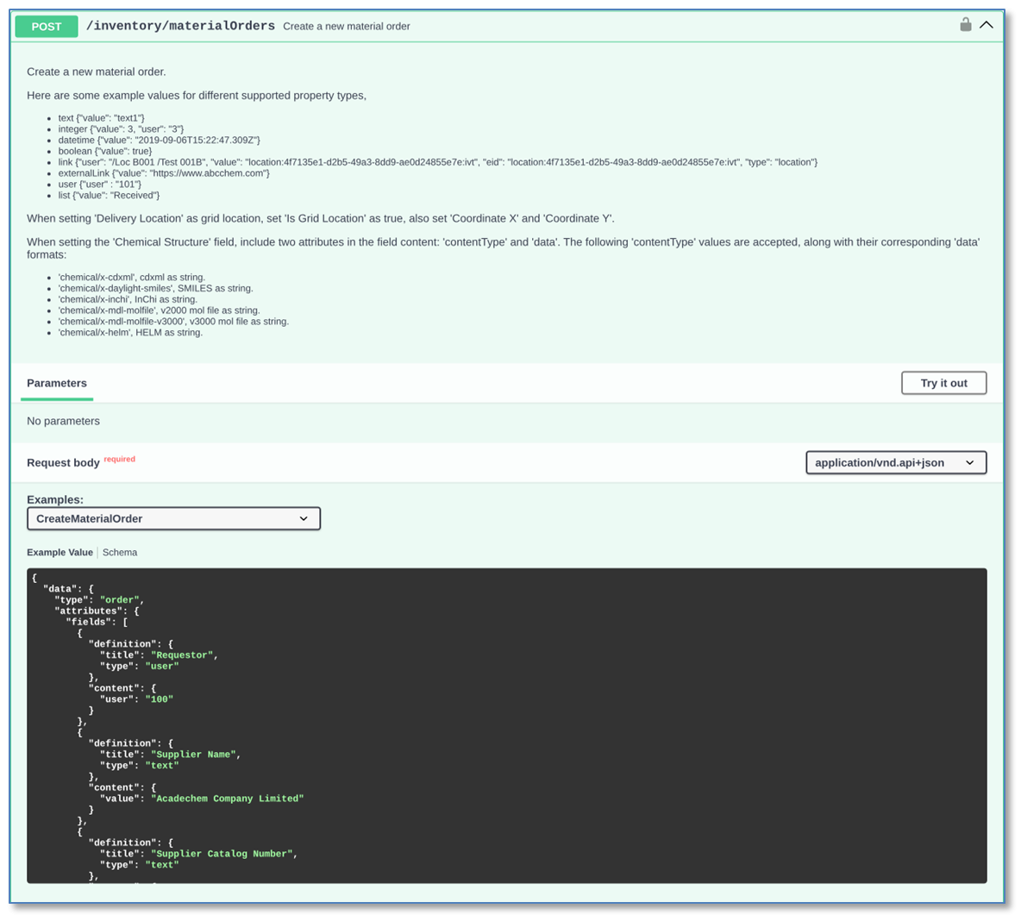1021x921 pixels.
Task: Open the application/vnd.api+json content type dropdown
Action: 896,462
